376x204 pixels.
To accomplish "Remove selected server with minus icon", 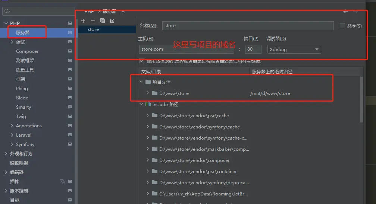I will click(x=93, y=21).
